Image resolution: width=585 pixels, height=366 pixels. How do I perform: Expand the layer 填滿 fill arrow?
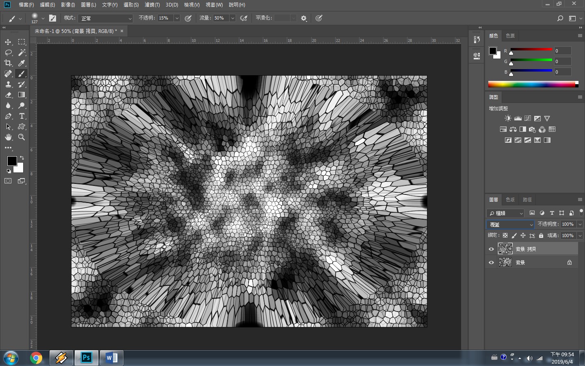580,235
